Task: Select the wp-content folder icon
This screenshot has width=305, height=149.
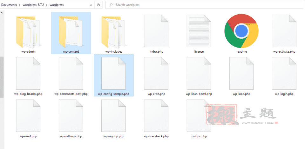Action: tap(71, 32)
